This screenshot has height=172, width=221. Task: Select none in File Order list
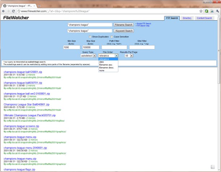(x=108, y=70)
